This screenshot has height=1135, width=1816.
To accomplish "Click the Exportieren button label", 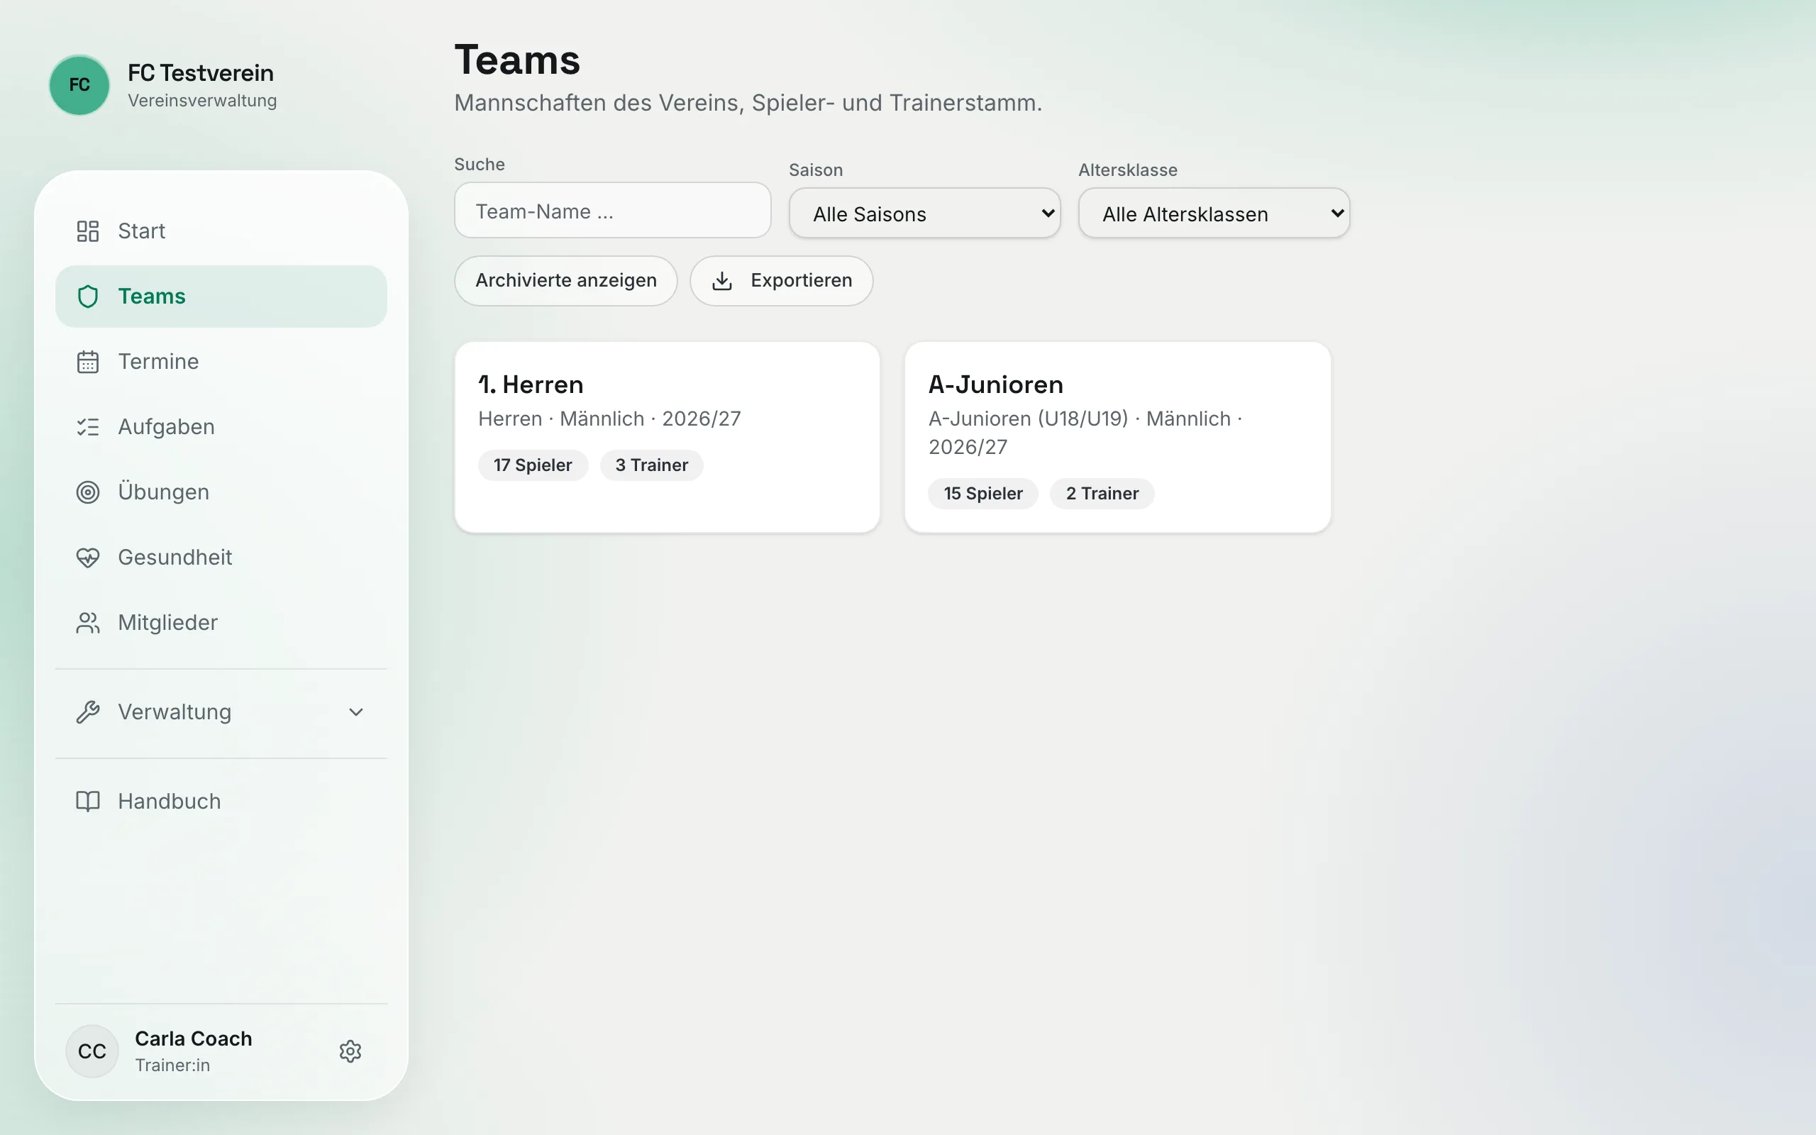I will [802, 281].
